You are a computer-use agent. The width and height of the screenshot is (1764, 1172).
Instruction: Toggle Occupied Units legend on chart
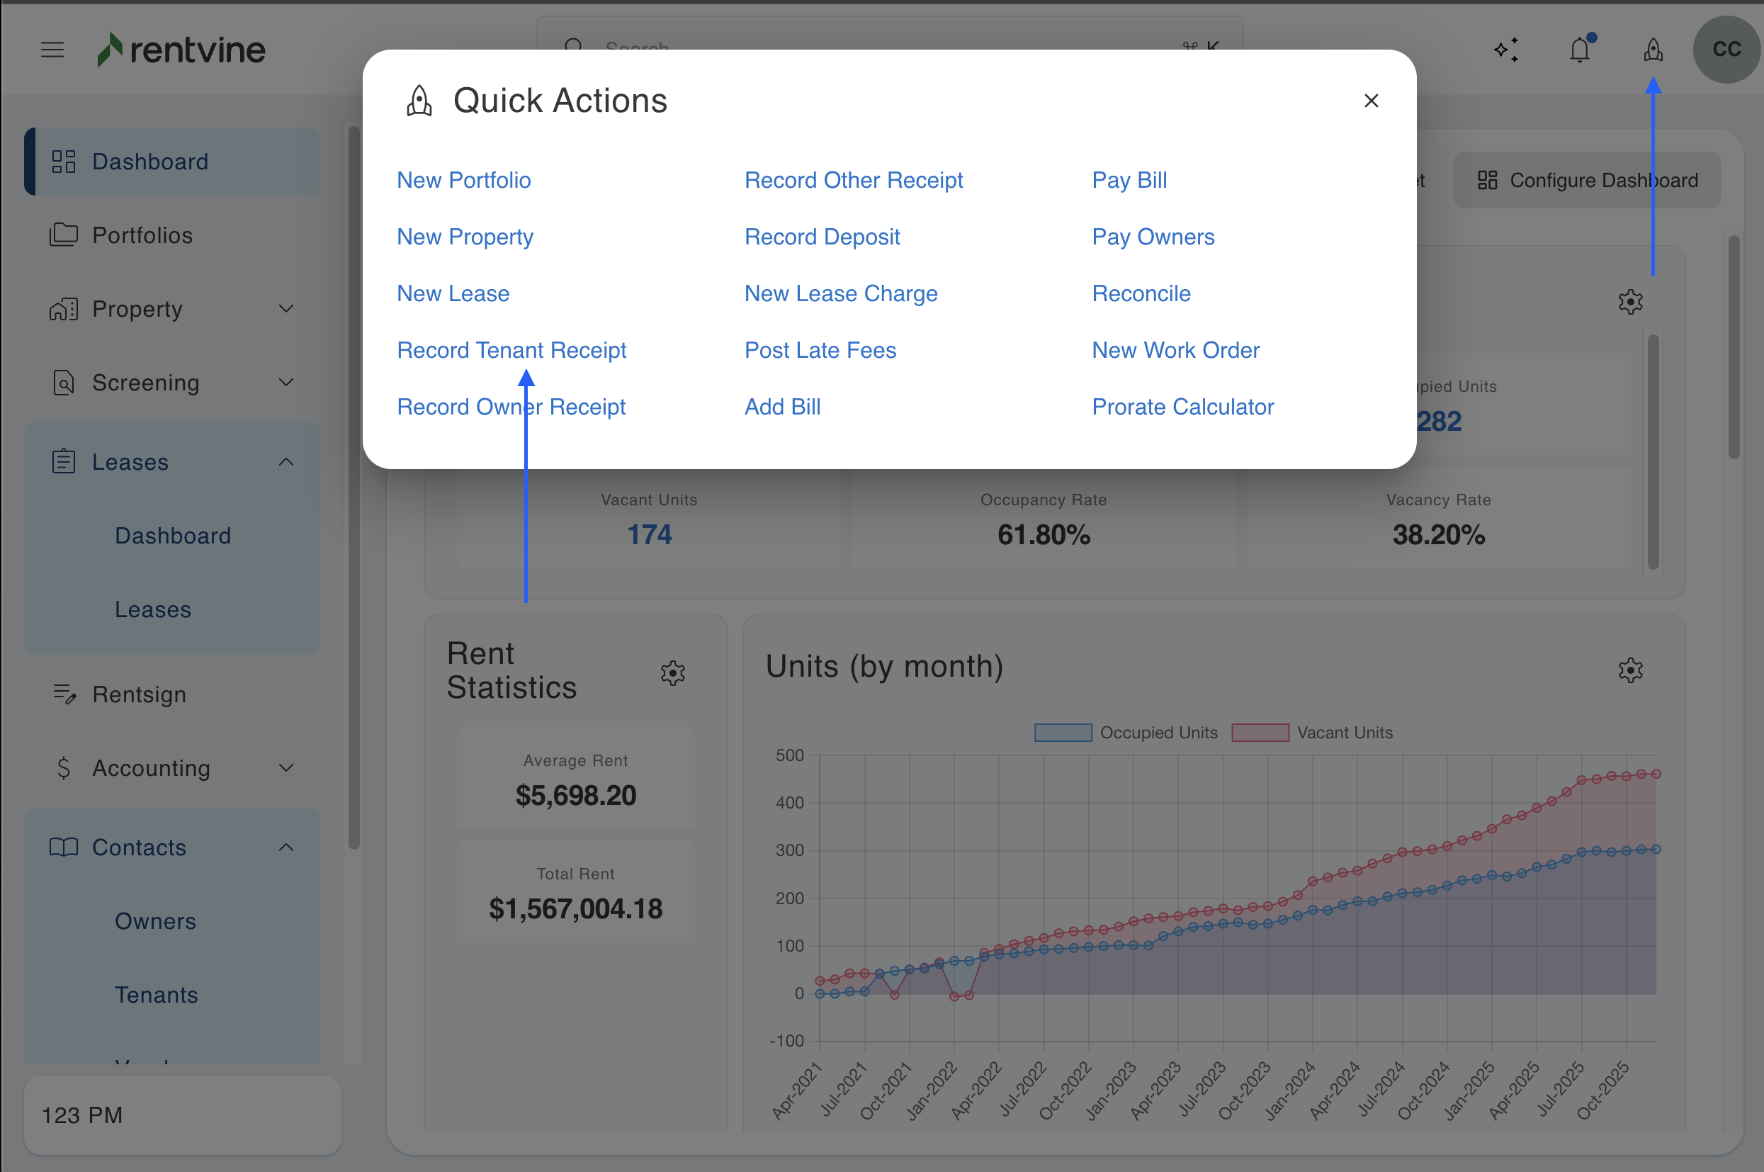click(1126, 733)
